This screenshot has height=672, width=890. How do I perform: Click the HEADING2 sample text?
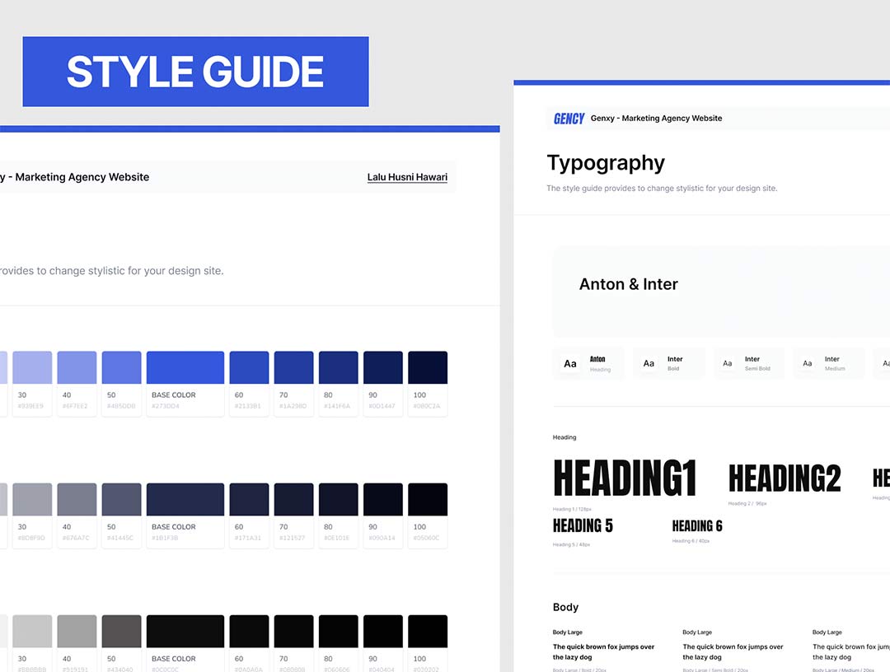785,478
